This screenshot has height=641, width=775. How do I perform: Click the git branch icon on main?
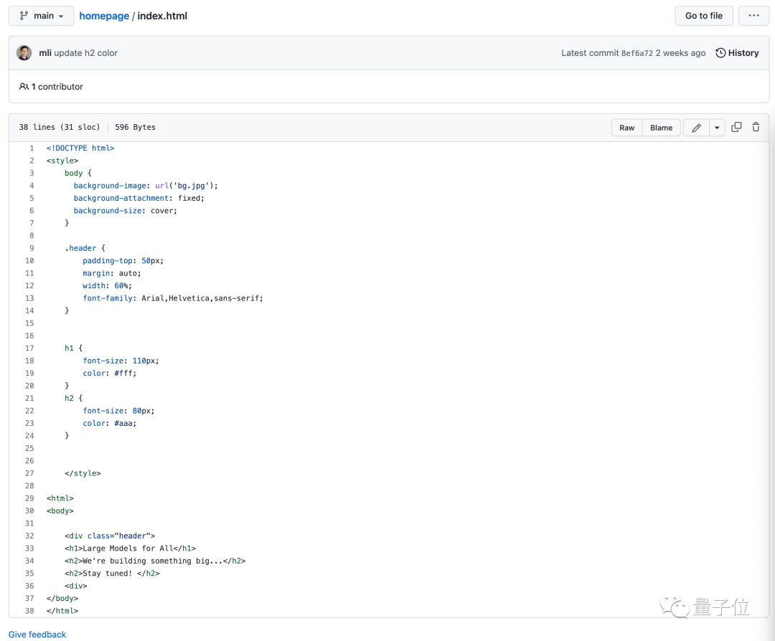click(24, 16)
